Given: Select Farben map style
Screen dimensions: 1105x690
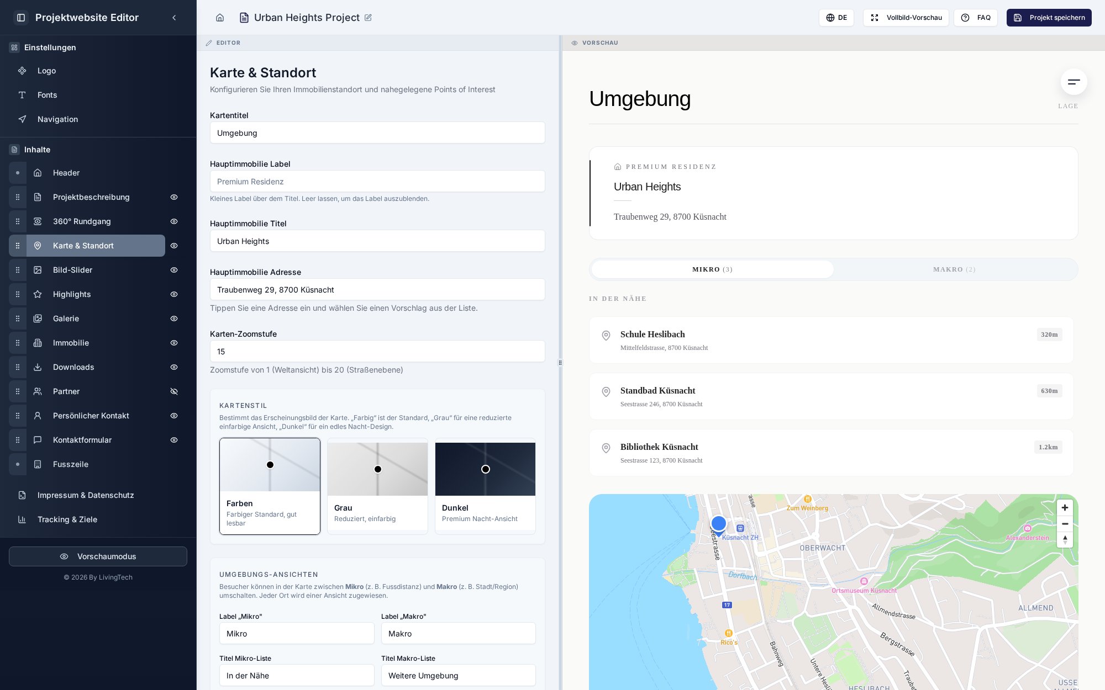Looking at the screenshot, I should [x=270, y=486].
